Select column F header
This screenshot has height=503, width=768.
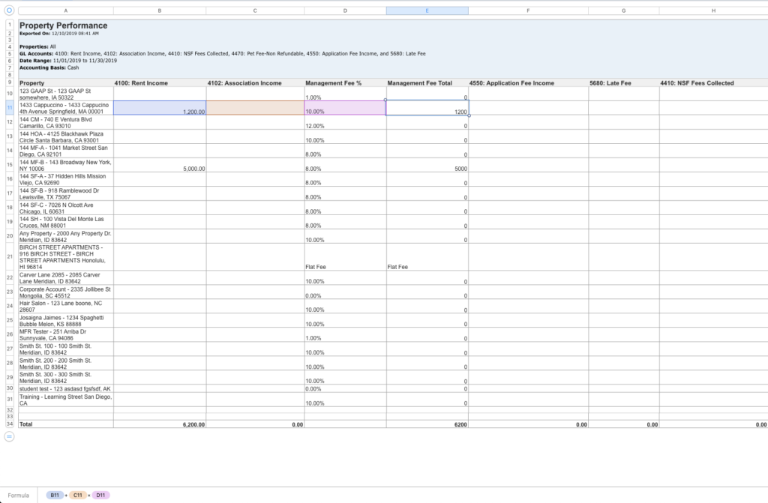(528, 10)
